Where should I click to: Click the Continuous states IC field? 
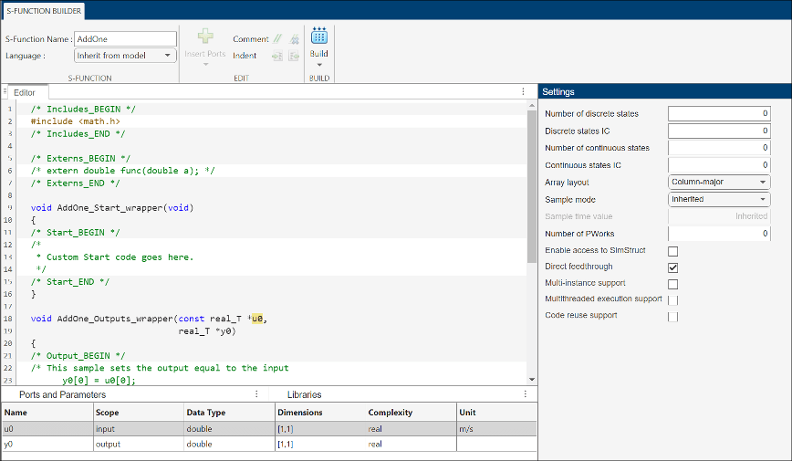(x=719, y=165)
